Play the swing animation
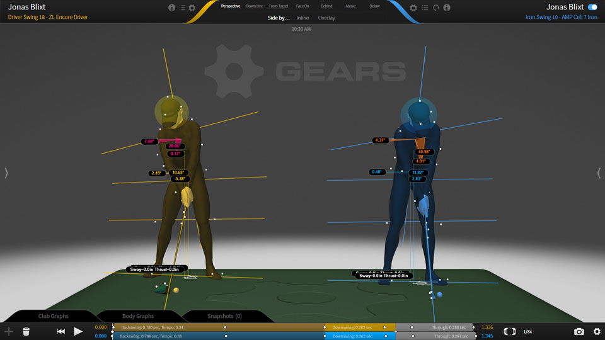This screenshot has width=605, height=340. 78,332
